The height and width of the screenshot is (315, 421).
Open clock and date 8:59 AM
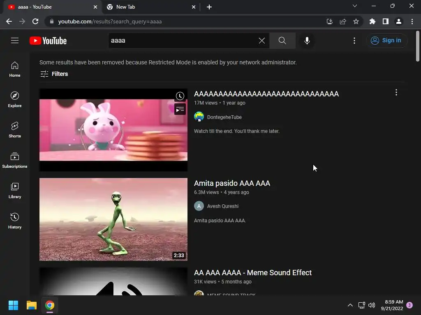pyautogui.click(x=392, y=305)
